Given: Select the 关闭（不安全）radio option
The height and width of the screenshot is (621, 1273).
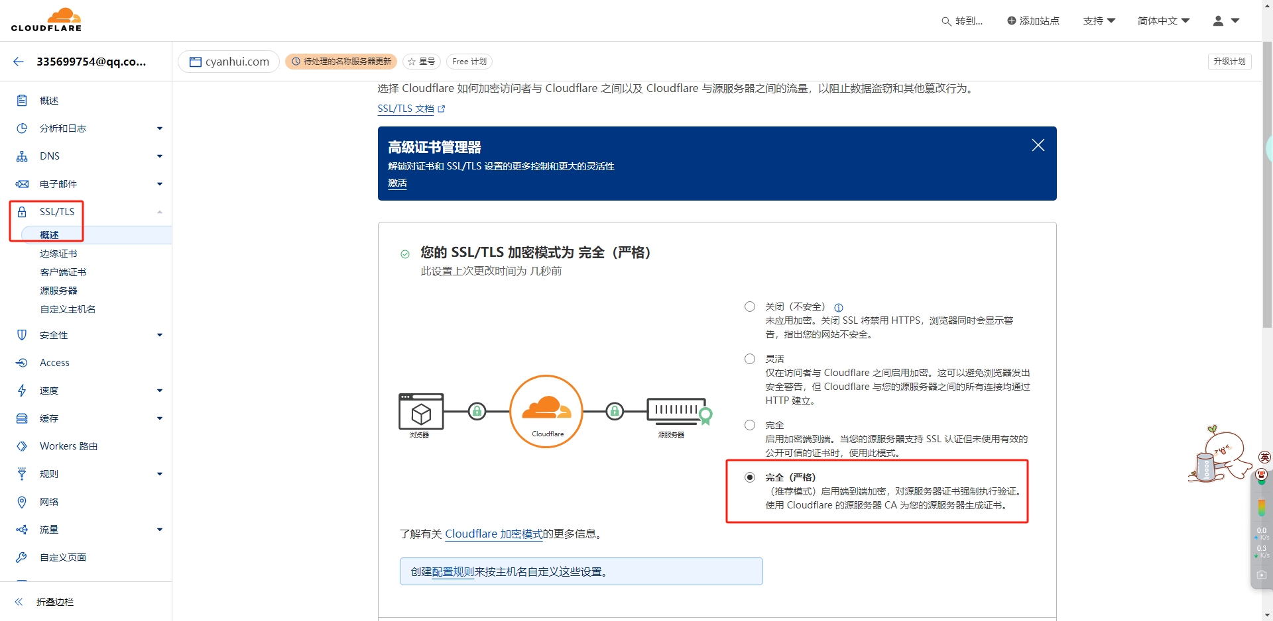Looking at the screenshot, I should coord(750,307).
